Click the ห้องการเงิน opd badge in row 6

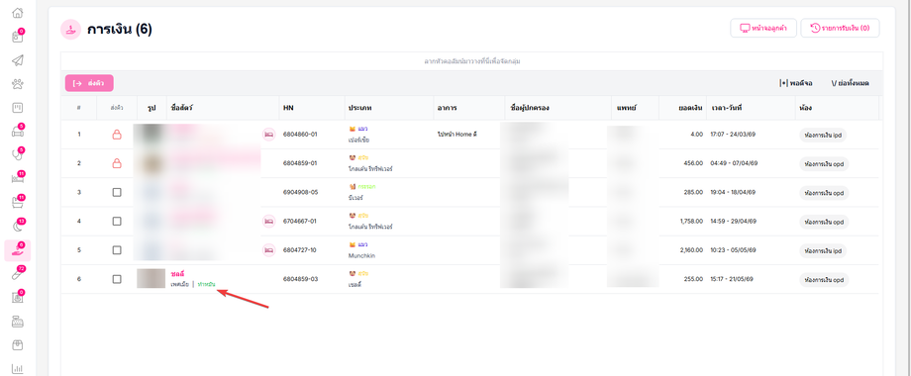(824, 279)
